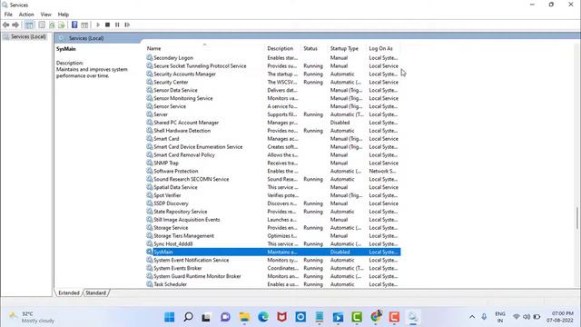The image size is (581, 327).
Task: Open taskbar Search magnifier
Action: (188, 317)
